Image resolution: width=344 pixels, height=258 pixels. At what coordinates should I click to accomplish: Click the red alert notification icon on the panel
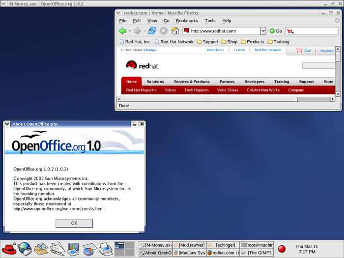(x=282, y=249)
